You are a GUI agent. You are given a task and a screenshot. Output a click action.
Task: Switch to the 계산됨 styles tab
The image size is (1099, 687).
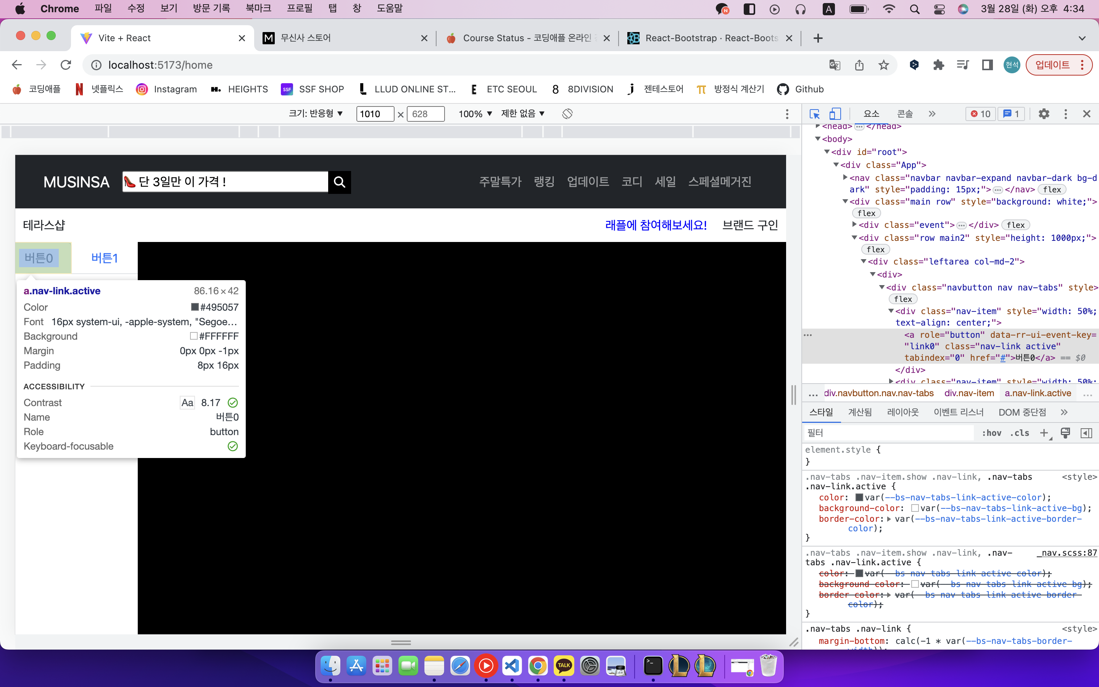coord(860,412)
